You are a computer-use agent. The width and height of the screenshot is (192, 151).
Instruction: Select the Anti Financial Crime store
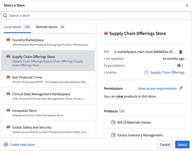[x=48, y=80]
